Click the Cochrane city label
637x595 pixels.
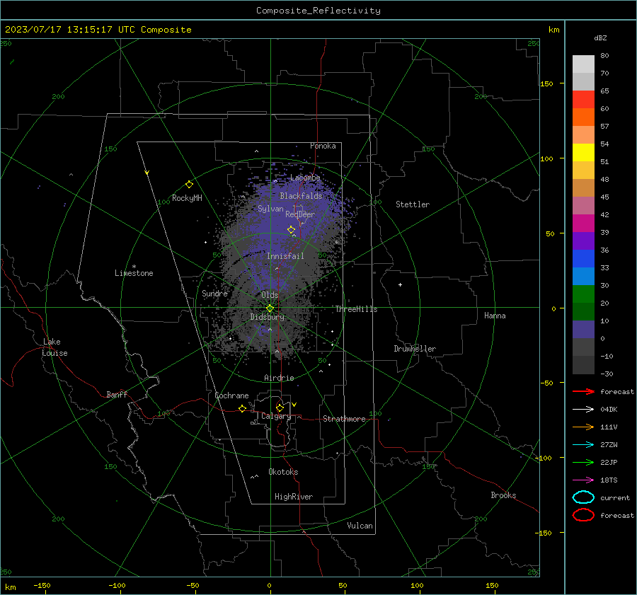click(x=231, y=395)
